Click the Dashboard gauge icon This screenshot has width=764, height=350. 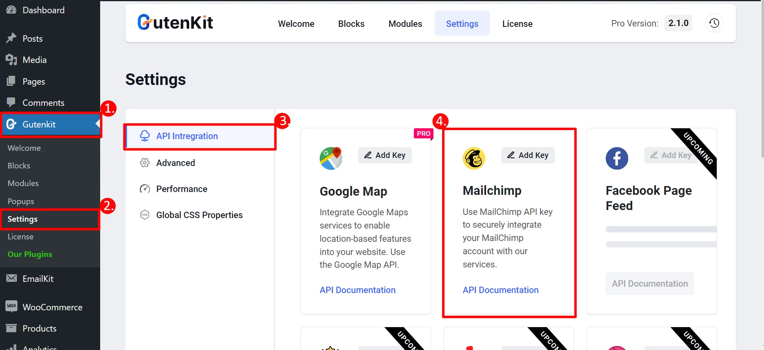[11, 10]
